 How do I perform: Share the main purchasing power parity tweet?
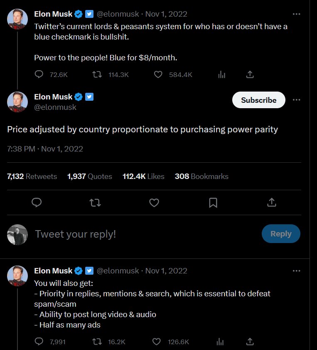click(272, 202)
